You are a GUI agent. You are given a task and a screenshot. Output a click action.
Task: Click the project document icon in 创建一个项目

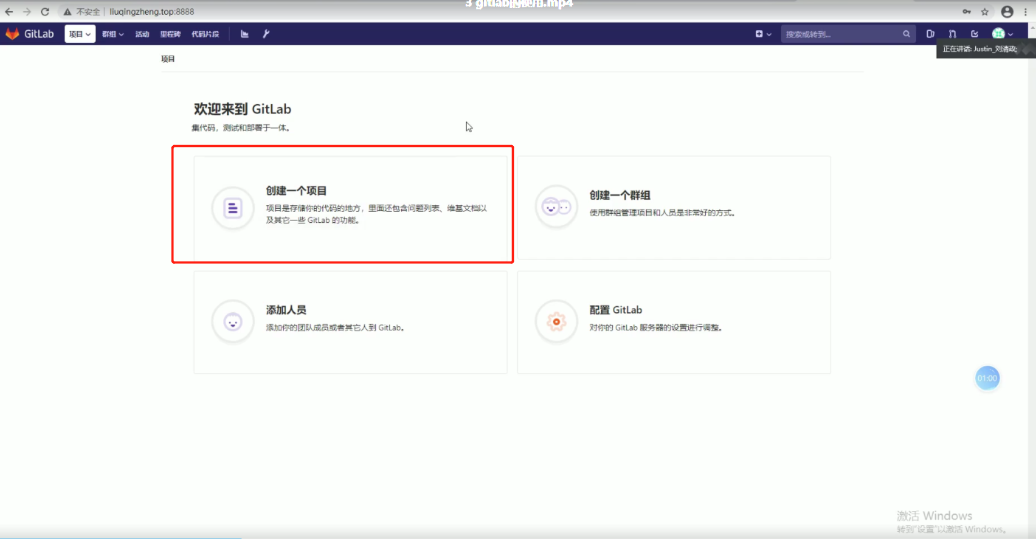(232, 208)
